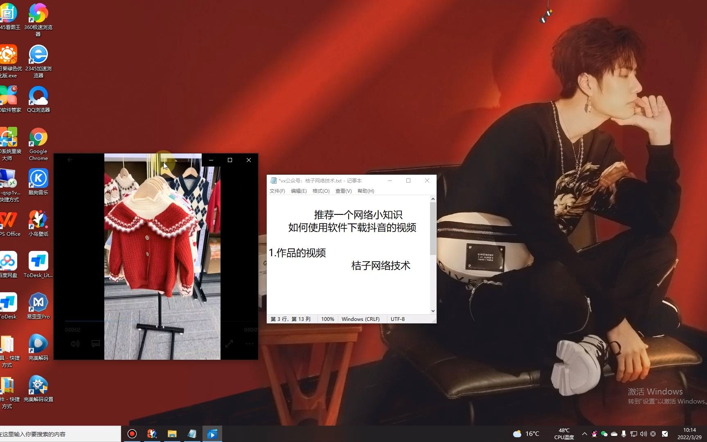The width and height of the screenshot is (707, 442).
Task: Open 完美解码设置 desktop icon
Action: pyautogui.click(x=38, y=388)
